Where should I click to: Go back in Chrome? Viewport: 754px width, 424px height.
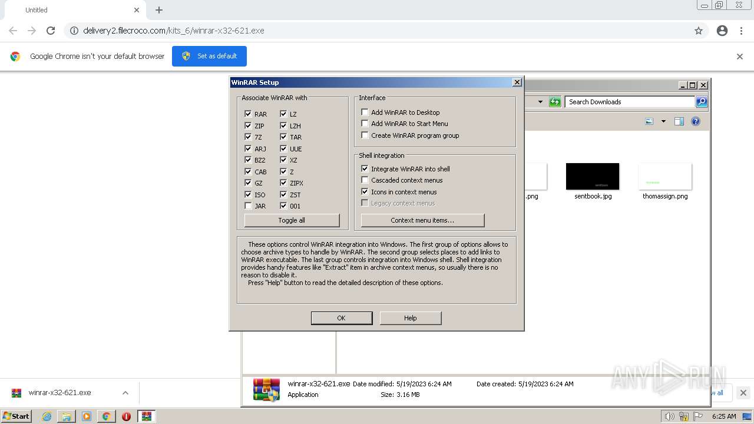point(13,31)
